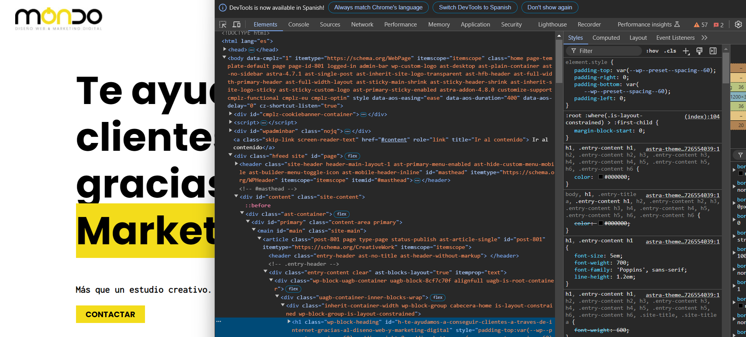Click the margin-block-start declaration
This screenshot has height=337, width=746.
[610, 131]
